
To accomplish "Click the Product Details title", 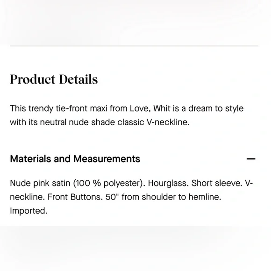I will tap(54, 79).
